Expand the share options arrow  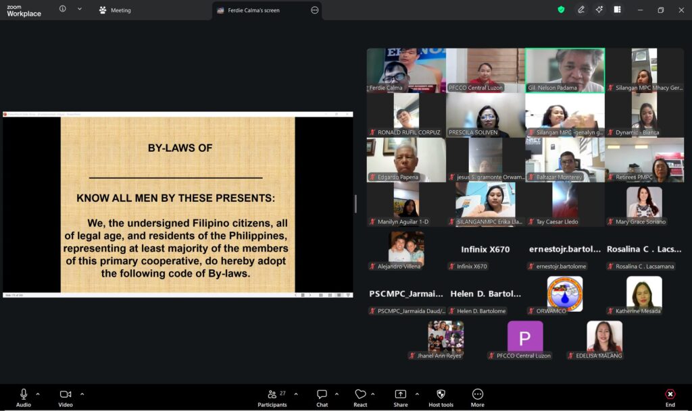pos(417,394)
